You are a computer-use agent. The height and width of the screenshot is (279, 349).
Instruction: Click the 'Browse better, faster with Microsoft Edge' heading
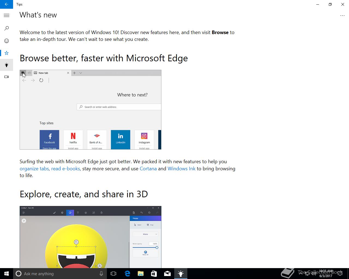(x=104, y=58)
